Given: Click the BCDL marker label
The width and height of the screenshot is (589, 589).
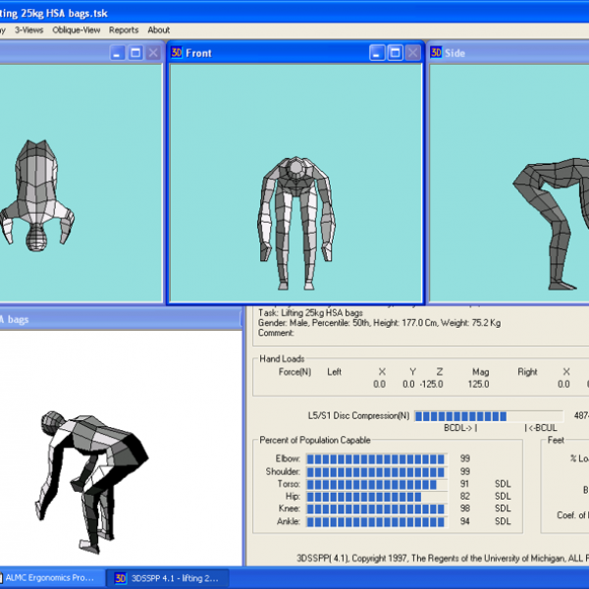Looking at the screenshot, I should (460, 428).
